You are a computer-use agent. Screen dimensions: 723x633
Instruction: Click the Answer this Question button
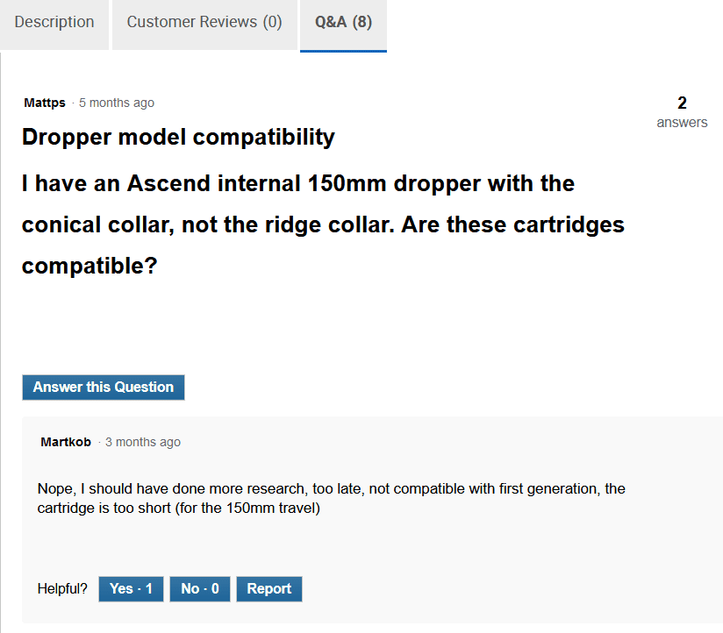(x=104, y=388)
